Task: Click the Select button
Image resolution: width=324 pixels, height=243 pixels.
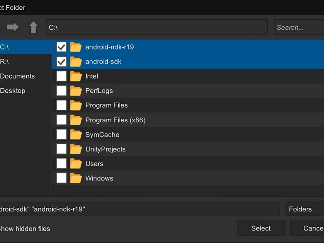Action: (x=261, y=228)
